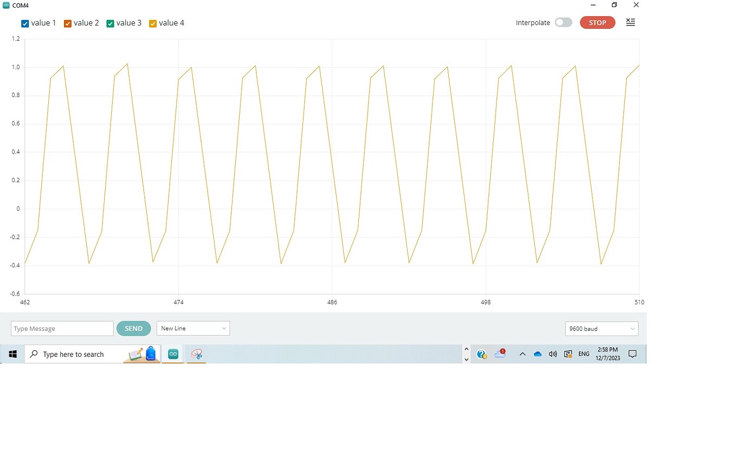Open the New Line ending dropdown
748x450 pixels.
[x=193, y=328]
